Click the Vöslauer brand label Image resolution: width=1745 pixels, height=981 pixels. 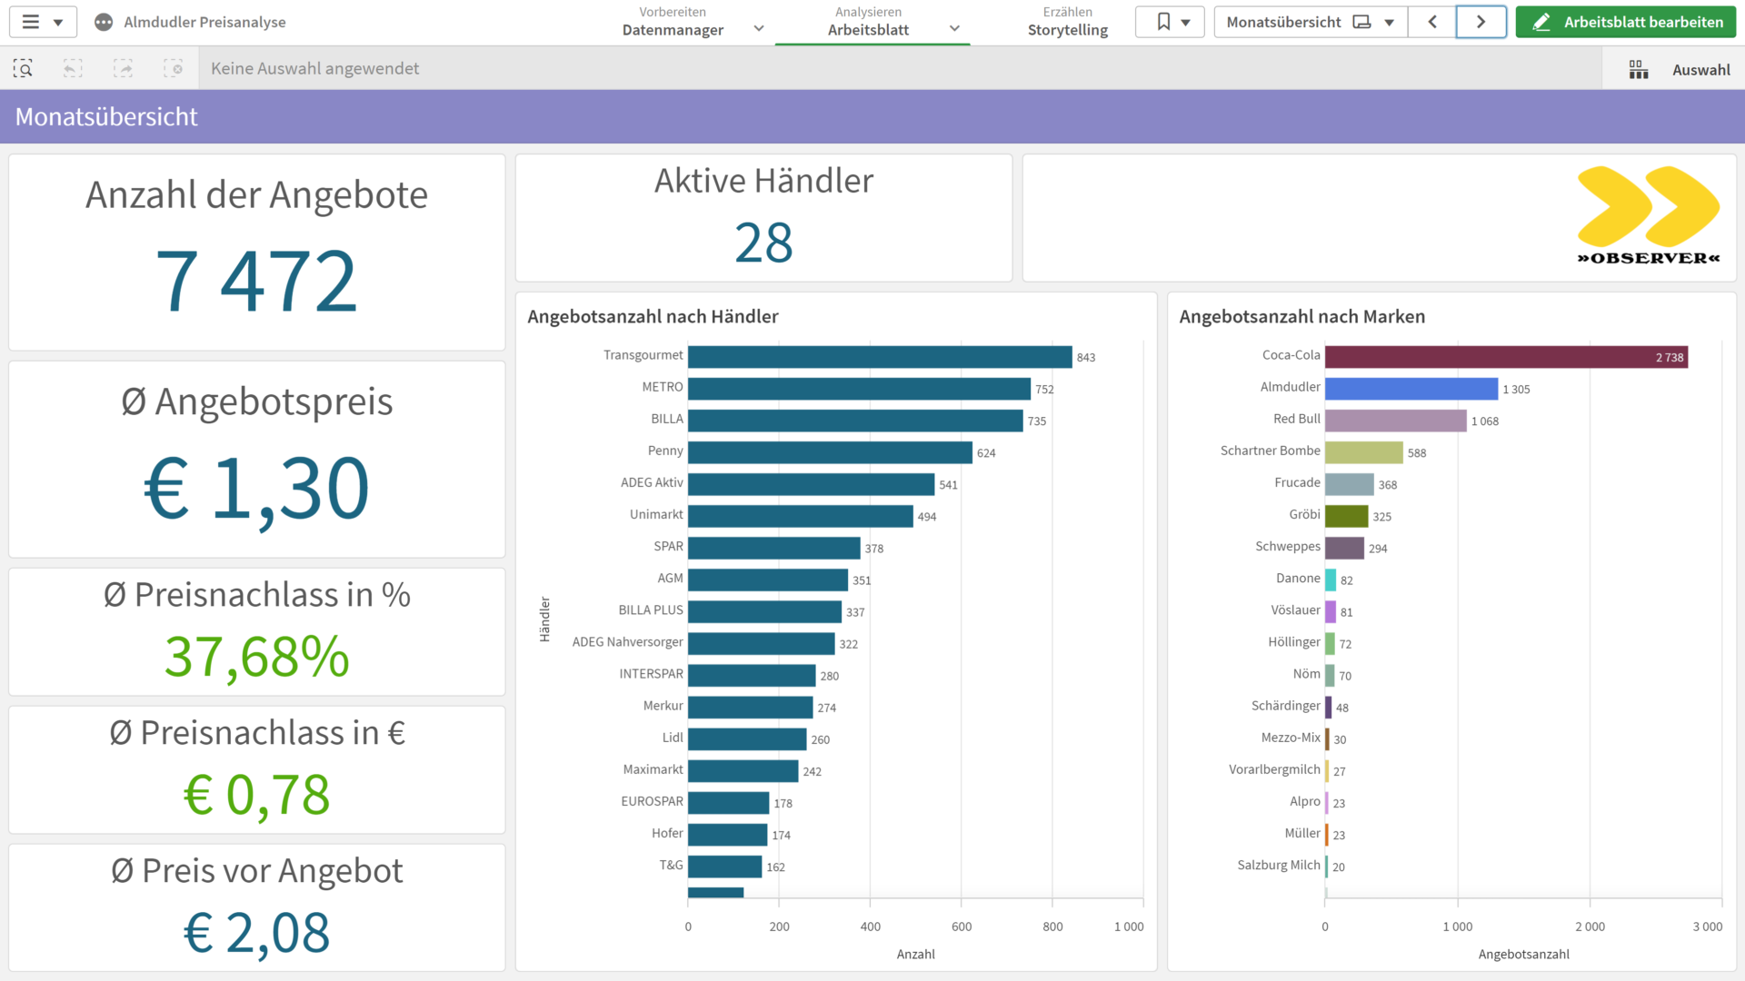point(1295,609)
